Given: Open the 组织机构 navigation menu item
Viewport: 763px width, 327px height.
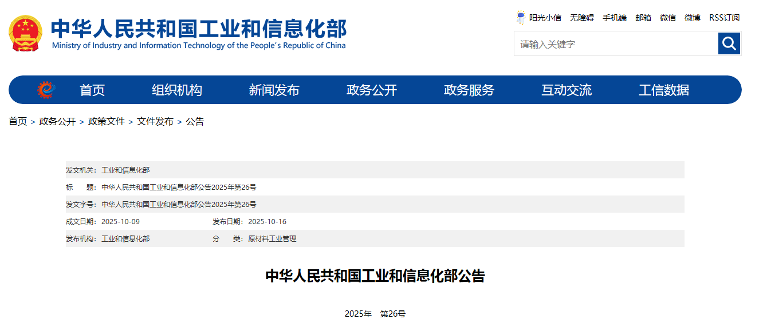Looking at the screenshot, I should [x=177, y=90].
